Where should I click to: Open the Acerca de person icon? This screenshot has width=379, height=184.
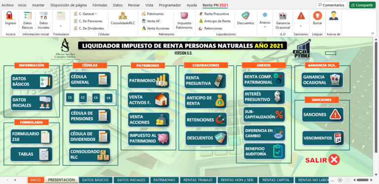(x=334, y=16)
